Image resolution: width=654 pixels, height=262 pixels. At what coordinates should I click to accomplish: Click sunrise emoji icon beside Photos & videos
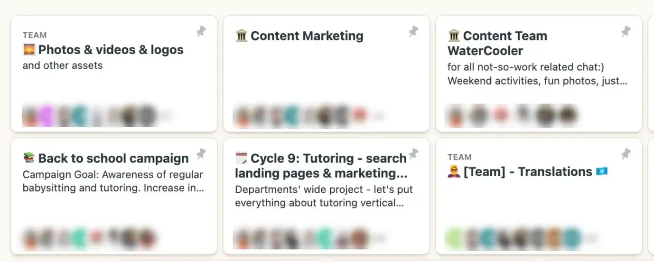coord(29,49)
